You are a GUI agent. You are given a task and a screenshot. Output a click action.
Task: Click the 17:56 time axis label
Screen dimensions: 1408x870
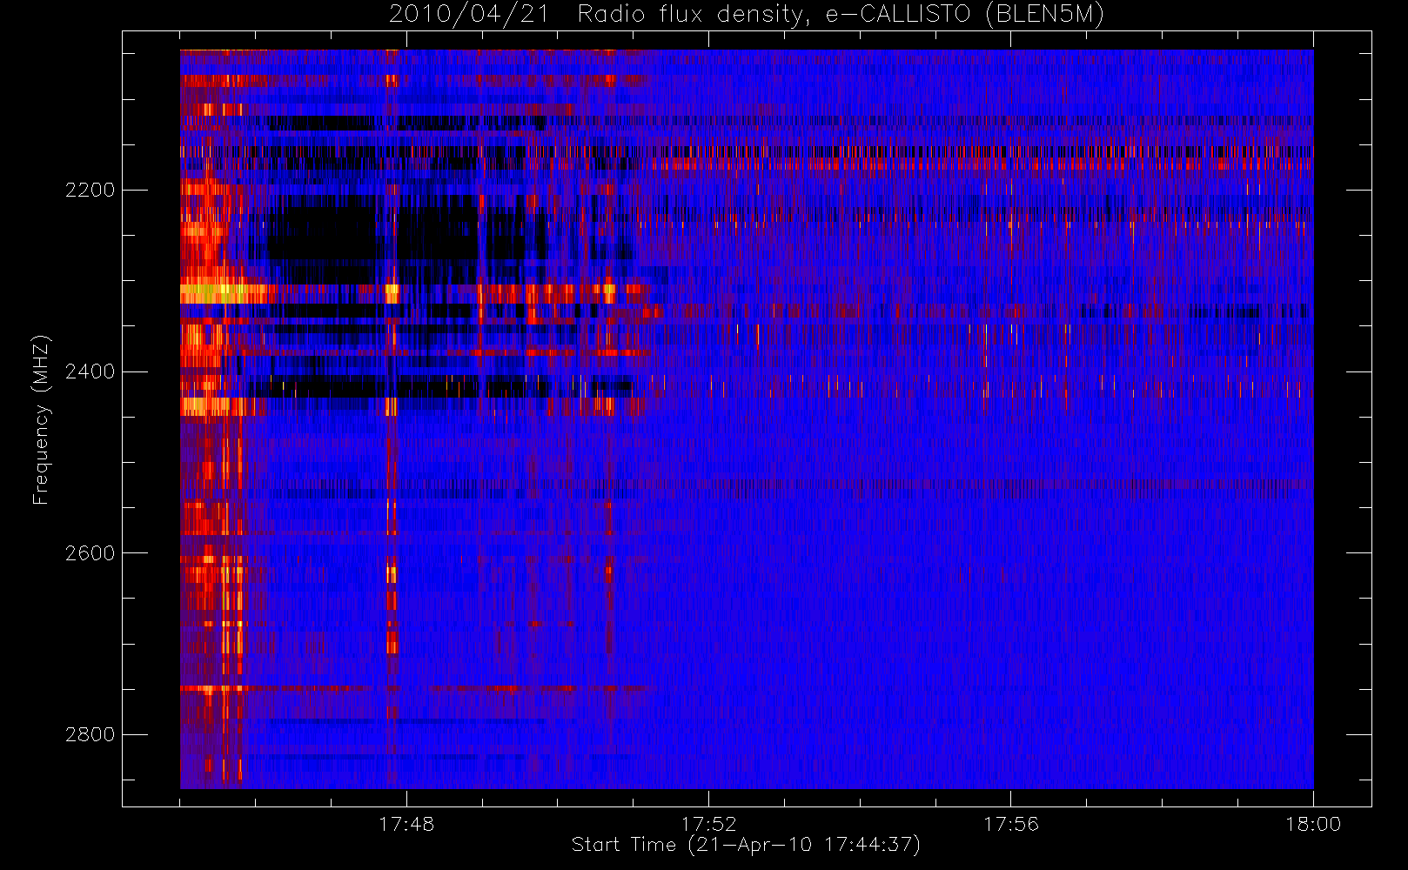1011,824
